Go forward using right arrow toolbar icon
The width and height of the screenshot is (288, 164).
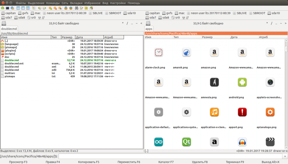(44, 8)
